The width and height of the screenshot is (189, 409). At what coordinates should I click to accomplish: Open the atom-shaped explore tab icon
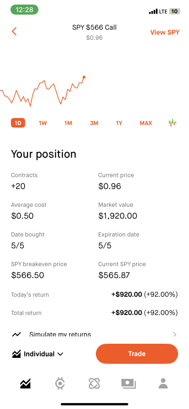(94, 384)
